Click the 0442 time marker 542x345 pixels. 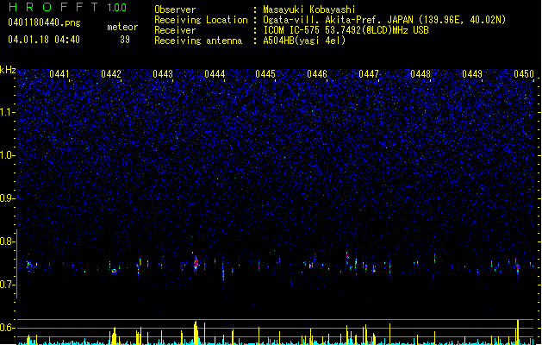111,74
